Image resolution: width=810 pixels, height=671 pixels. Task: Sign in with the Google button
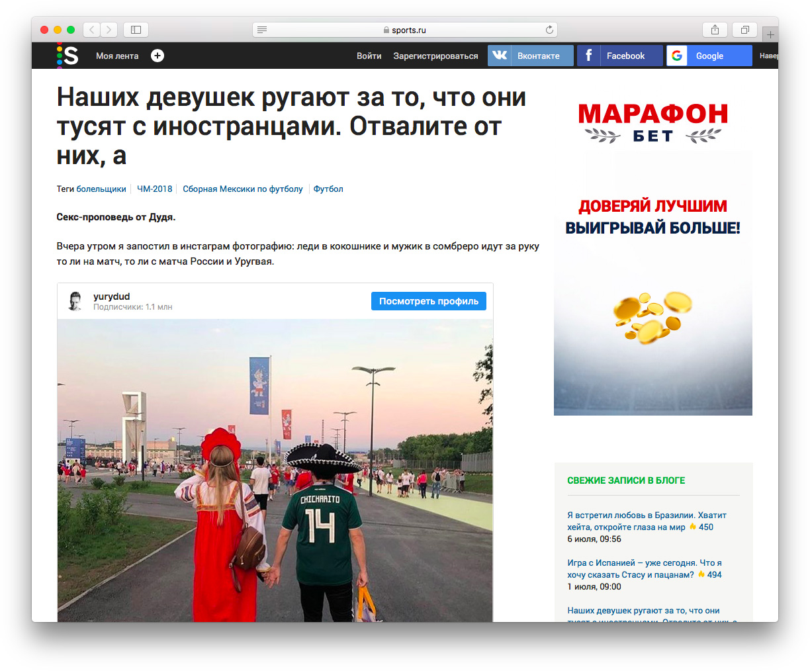click(x=709, y=56)
